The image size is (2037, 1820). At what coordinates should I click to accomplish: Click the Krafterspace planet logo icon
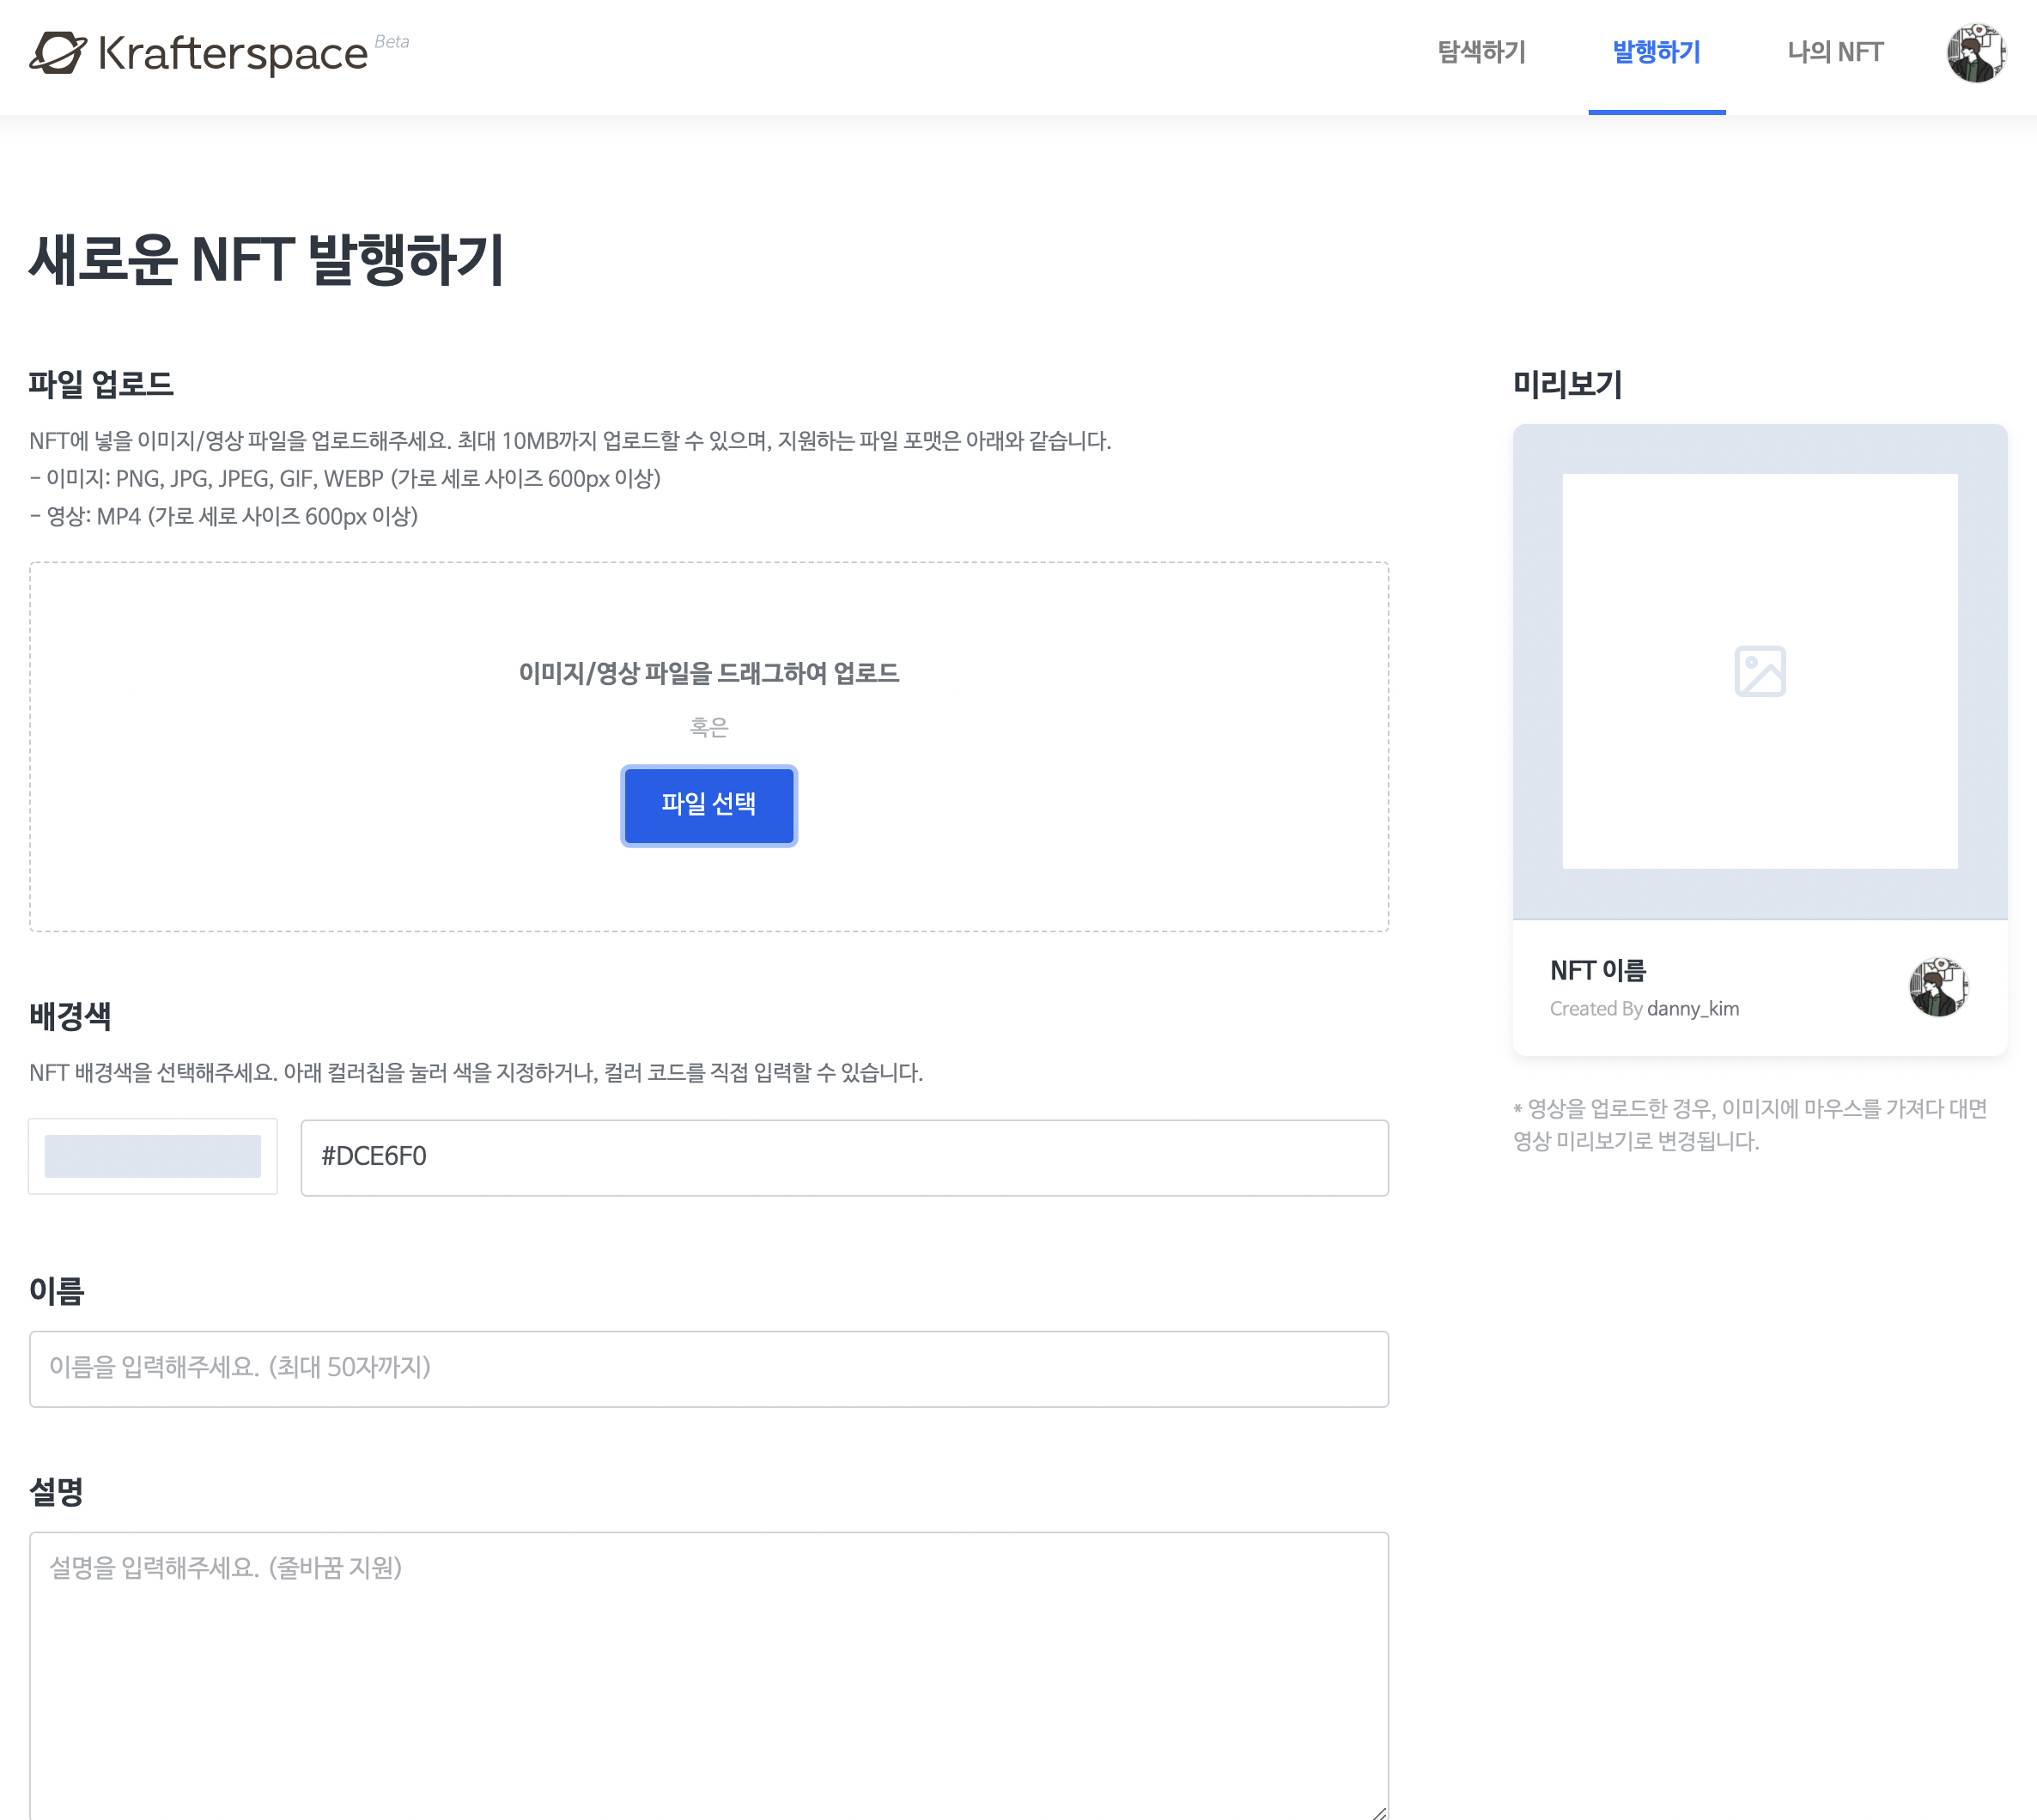pyautogui.click(x=57, y=53)
